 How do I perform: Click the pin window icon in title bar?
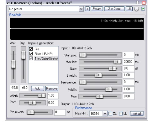coord(137,3)
